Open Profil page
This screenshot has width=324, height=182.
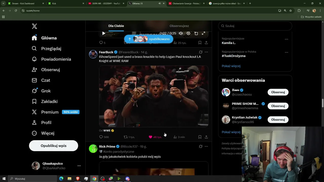(42, 123)
